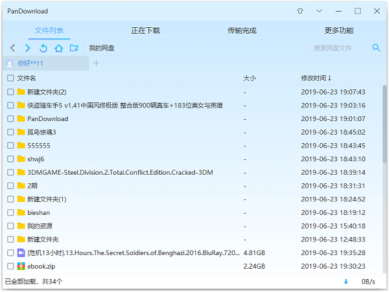Toggle the select-all checkbox in header
The image size is (389, 292).
(10, 78)
